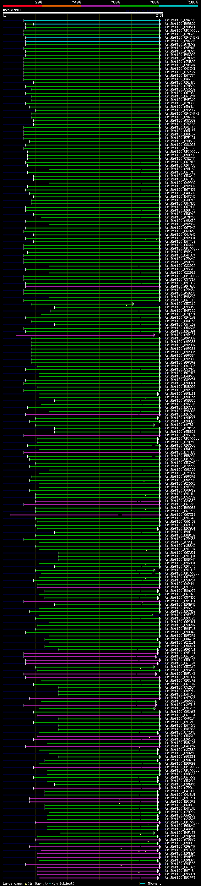Select label UniRef100_Q9FT04
This screenshot has width=201, height=886.
180,549
